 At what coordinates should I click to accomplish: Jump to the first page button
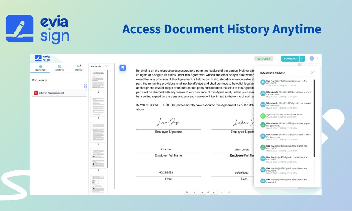click(187, 192)
